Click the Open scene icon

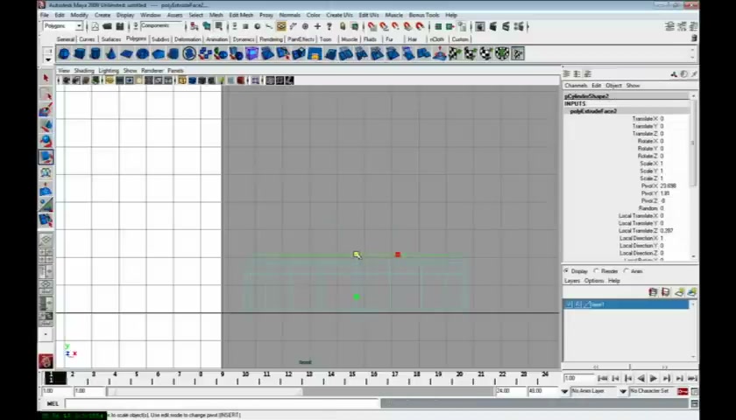pyautogui.click(x=108, y=26)
